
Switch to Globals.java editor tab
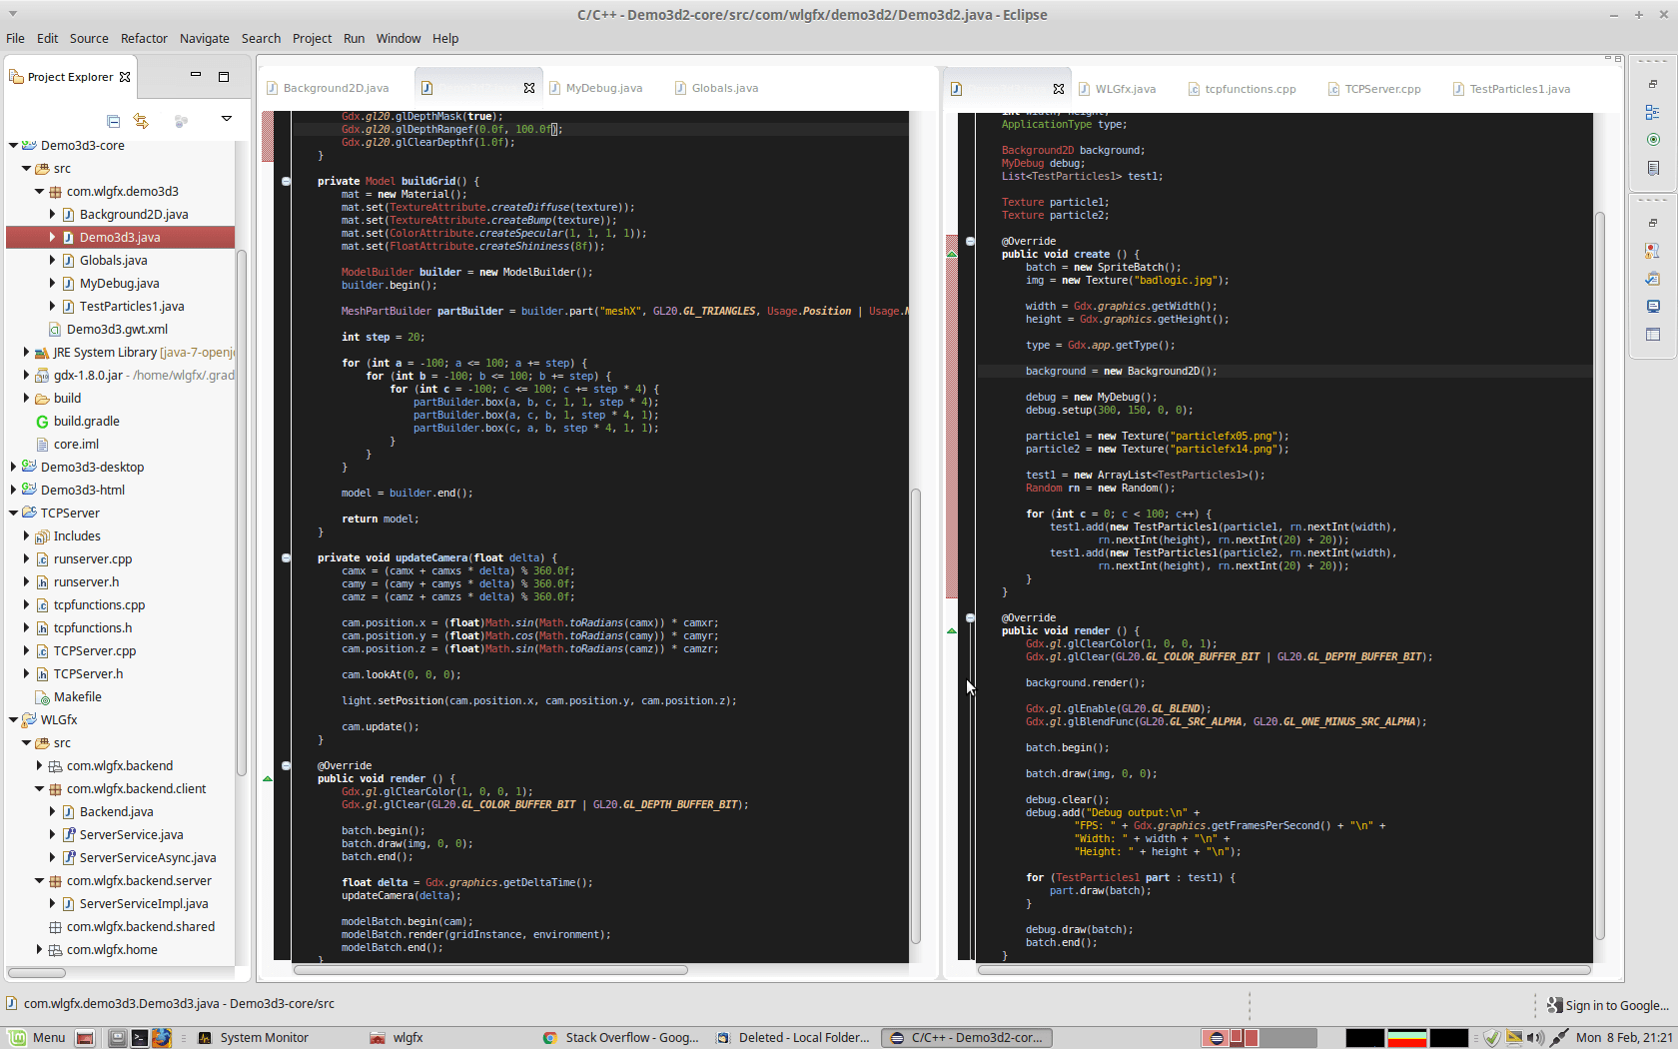tap(716, 88)
